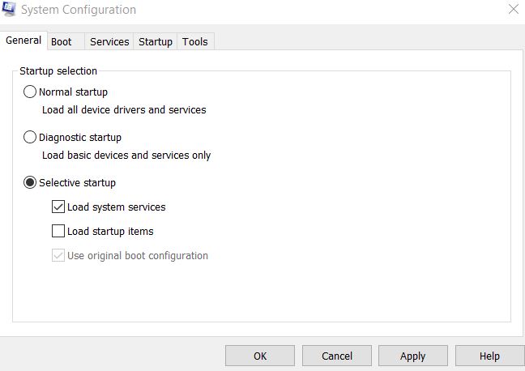Open Help for System Configuration
The width and height of the screenshot is (525, 371).
pos(489,356)
